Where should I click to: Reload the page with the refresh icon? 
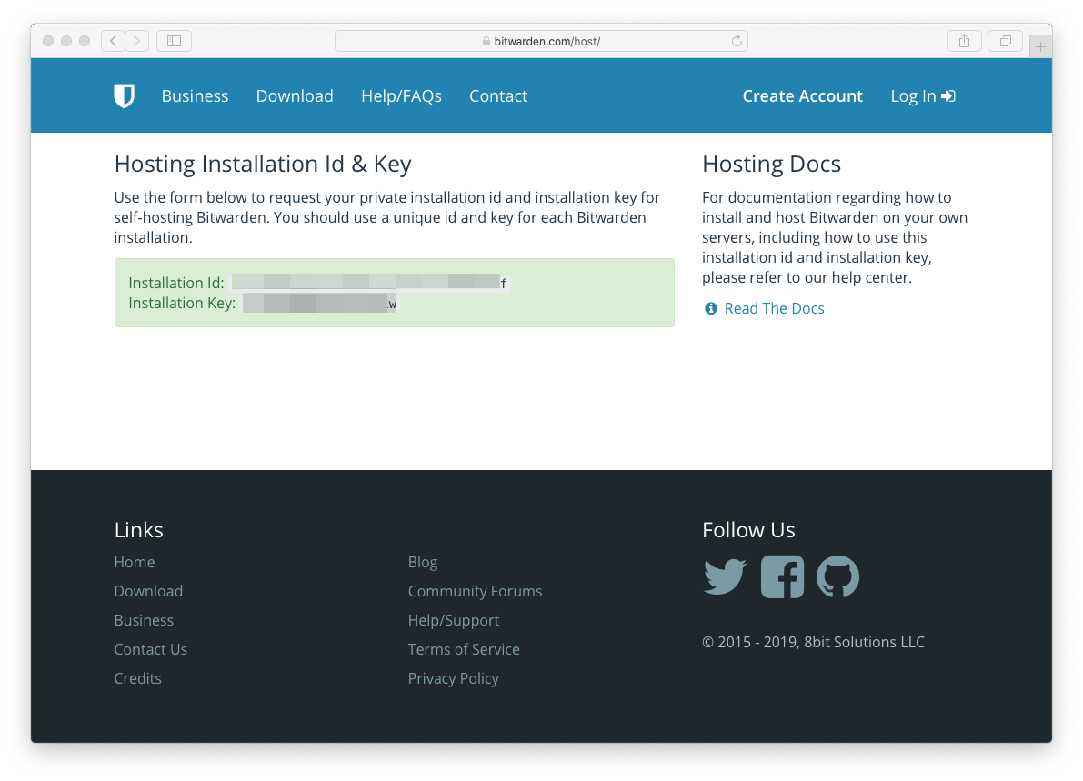[737, 41]
